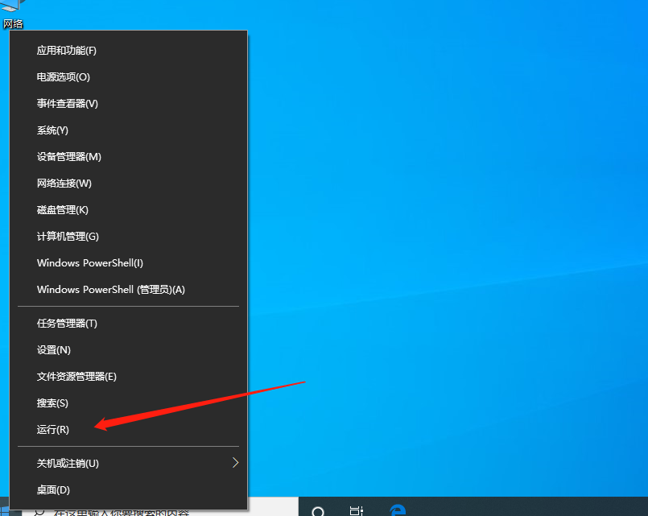648x516 pixels.
Task: Open Task View from the taskbar
Action: pyautogui.click(x=357, y=510)
